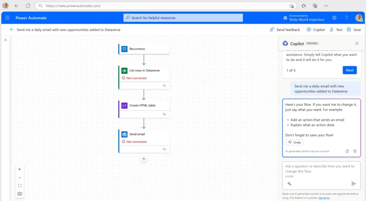366x201 pixels.
Task: Click the browser profile avatar at top left
Action: 5,5
